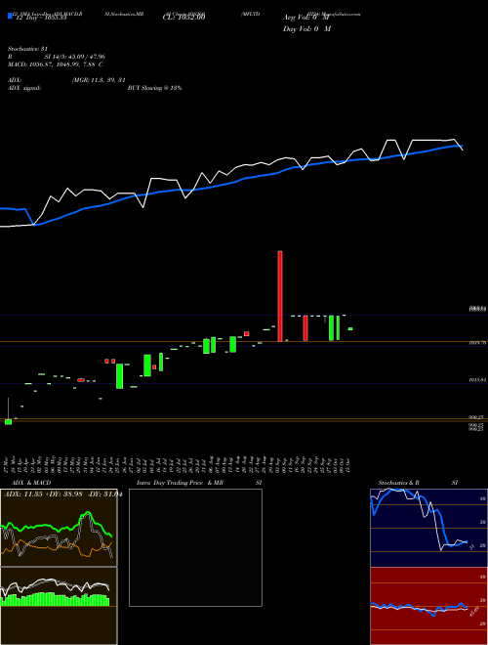
Task: Click the 'Avg Vol: 0 M' readout
Action: [306, 18]
